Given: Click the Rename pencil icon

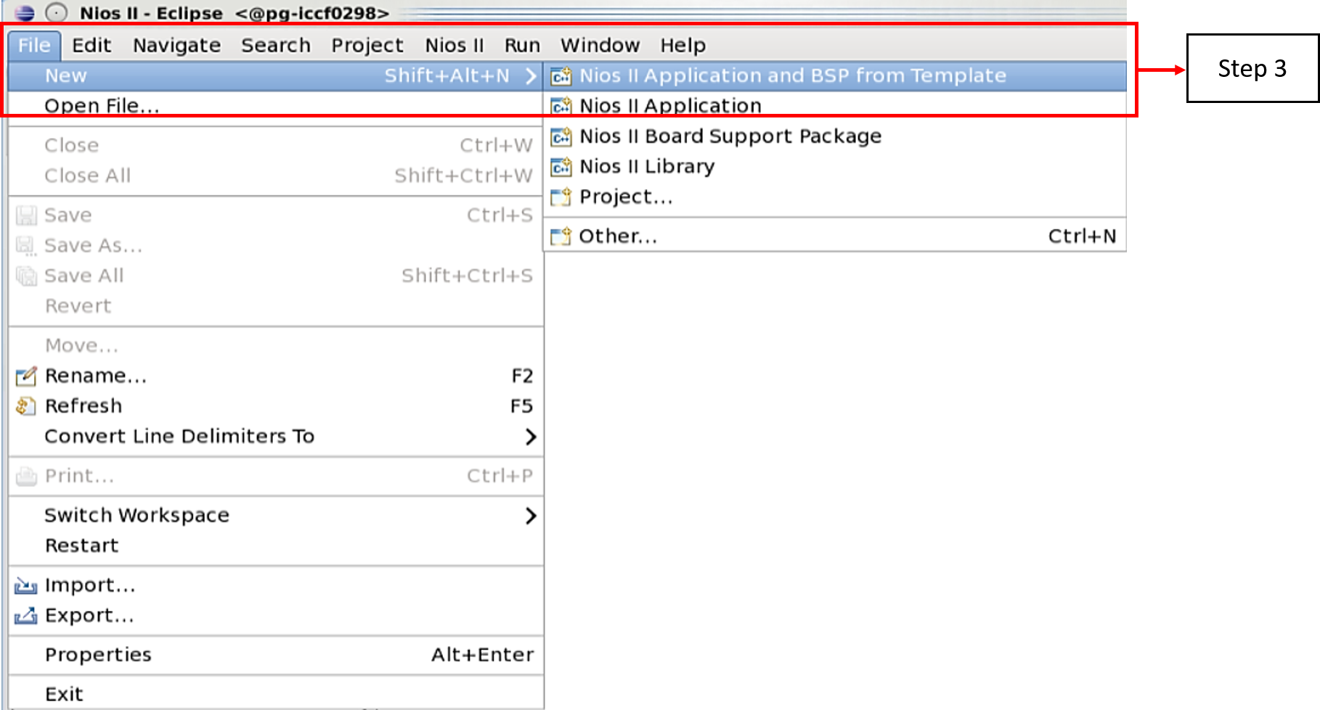Looking at the screenshot, I should [x=26, y=376].
